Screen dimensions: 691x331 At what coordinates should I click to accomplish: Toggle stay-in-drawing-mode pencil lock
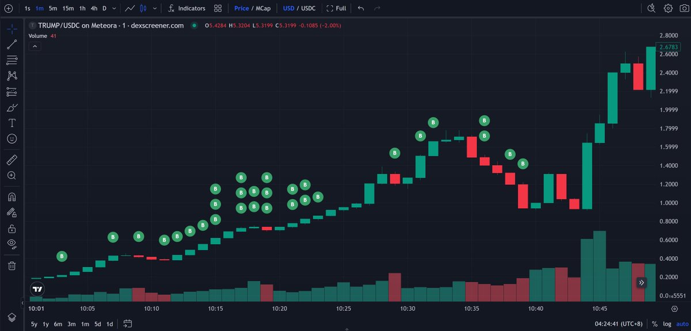(x=12, y=212)
